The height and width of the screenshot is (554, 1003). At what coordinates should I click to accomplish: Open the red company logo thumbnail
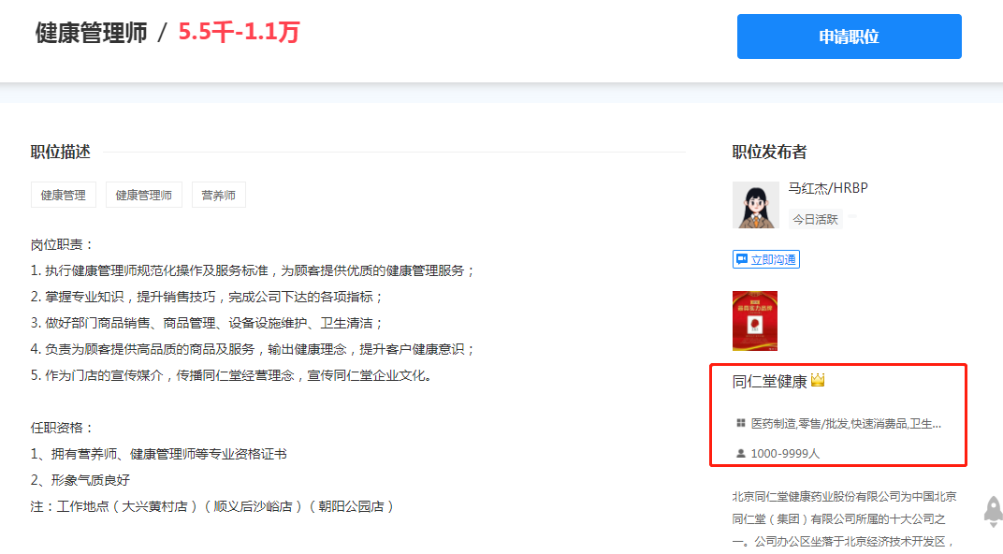[755, 320]
